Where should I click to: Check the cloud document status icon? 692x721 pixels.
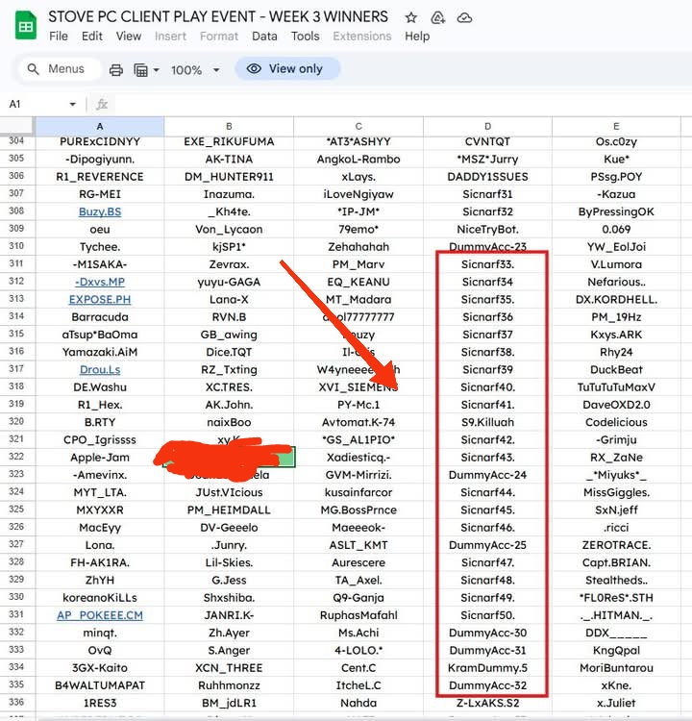464,18
